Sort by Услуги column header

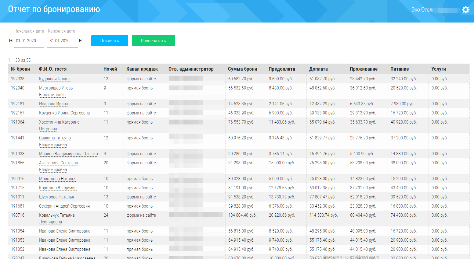pyautogui.click(x=439, y=69)
